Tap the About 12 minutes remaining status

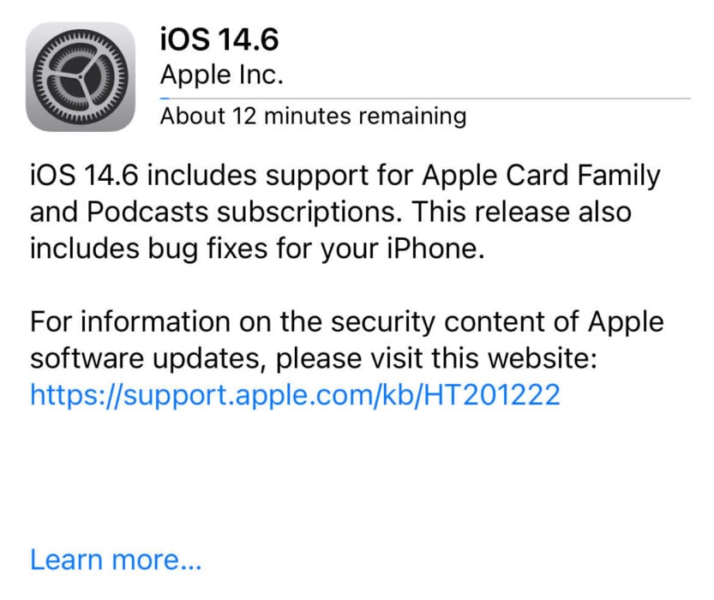point(314,116)
